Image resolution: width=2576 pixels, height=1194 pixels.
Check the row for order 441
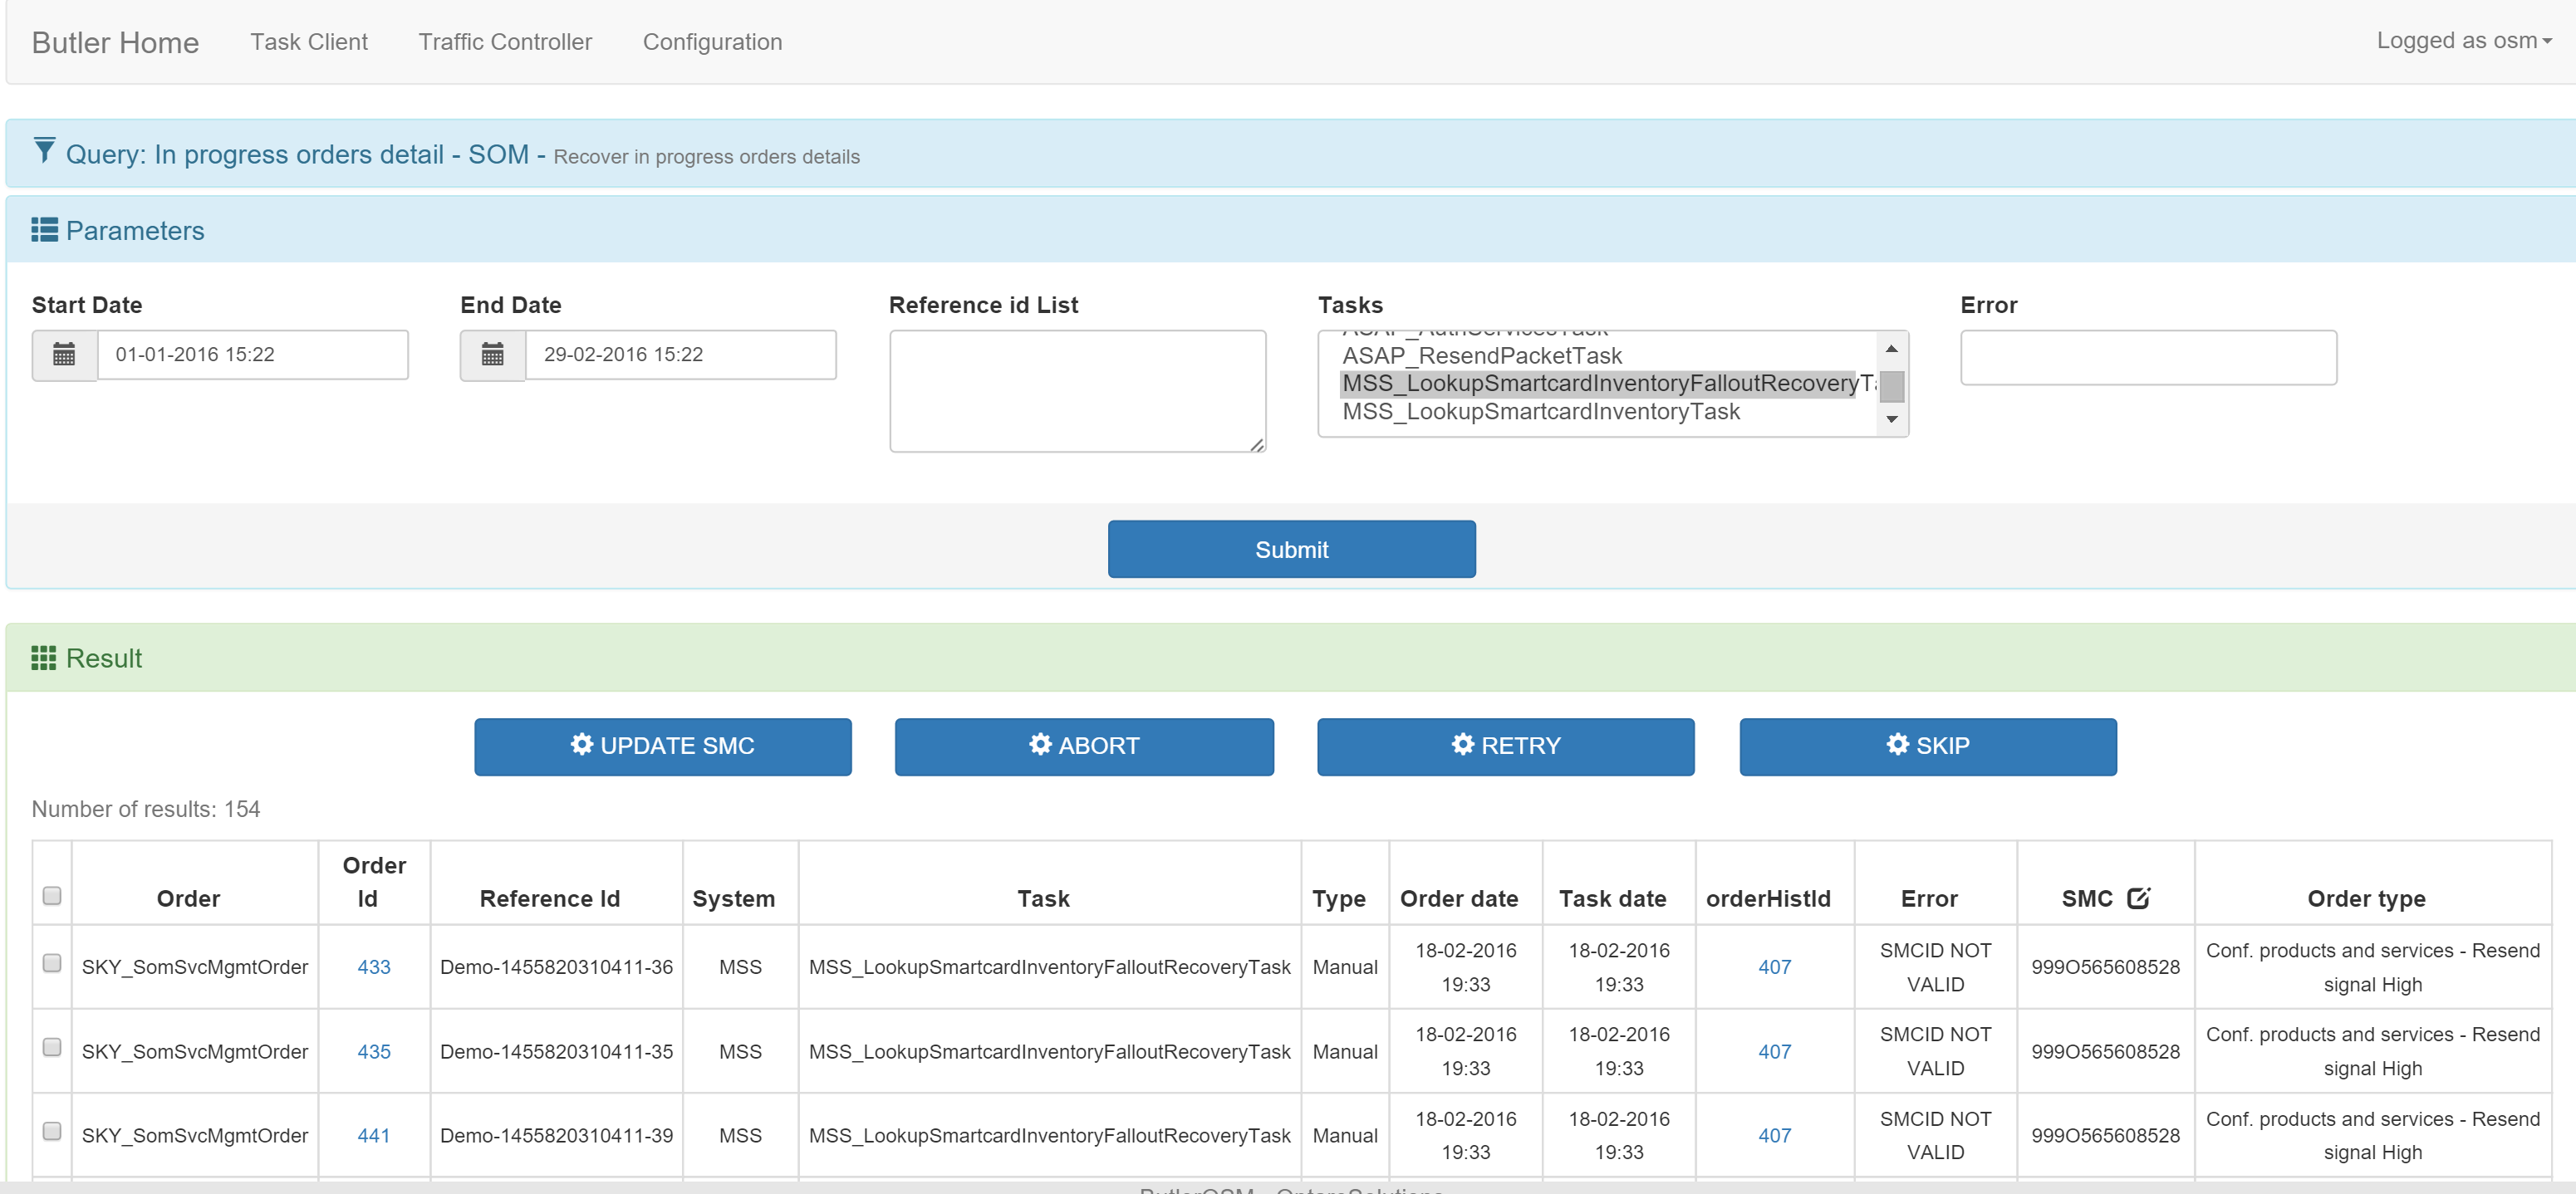(x=52, y=1131)
